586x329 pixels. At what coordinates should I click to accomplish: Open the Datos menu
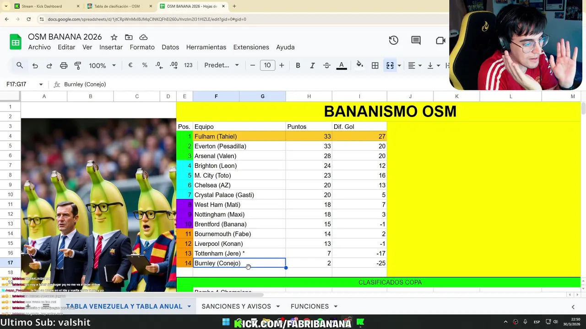pyautogui.click(x=170, y=47)
